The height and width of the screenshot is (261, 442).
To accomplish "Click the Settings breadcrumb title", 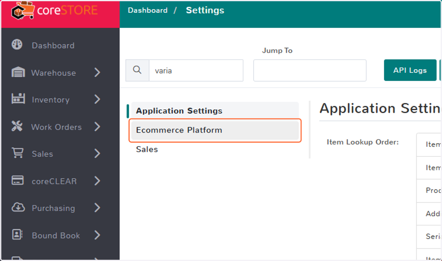I will click(x=205, y=10).
